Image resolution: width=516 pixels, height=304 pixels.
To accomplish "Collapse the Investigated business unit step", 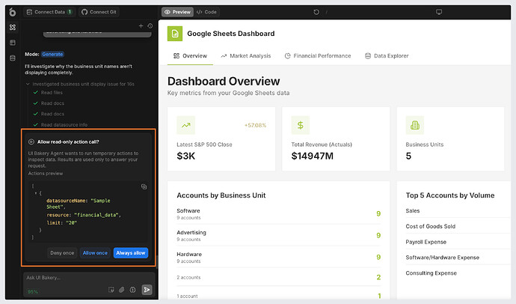I will pos(28,85).
